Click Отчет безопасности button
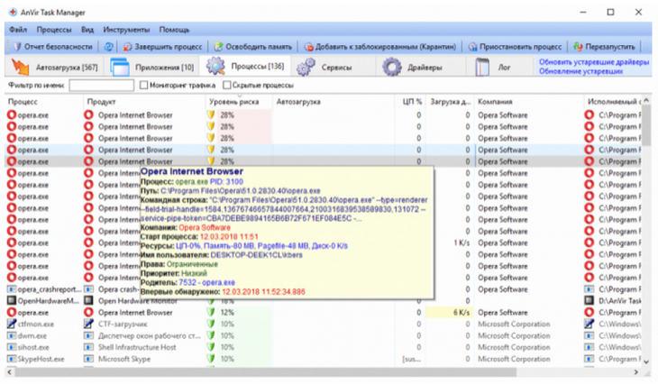The image size is (658, 384). [53, 47]
